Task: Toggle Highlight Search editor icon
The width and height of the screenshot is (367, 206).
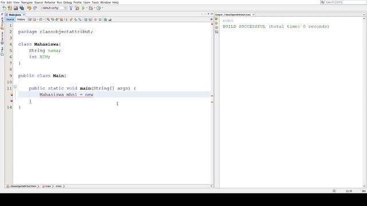Action: click(x=61, y=19)
